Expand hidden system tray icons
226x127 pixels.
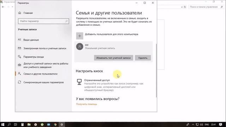[193, 125]
